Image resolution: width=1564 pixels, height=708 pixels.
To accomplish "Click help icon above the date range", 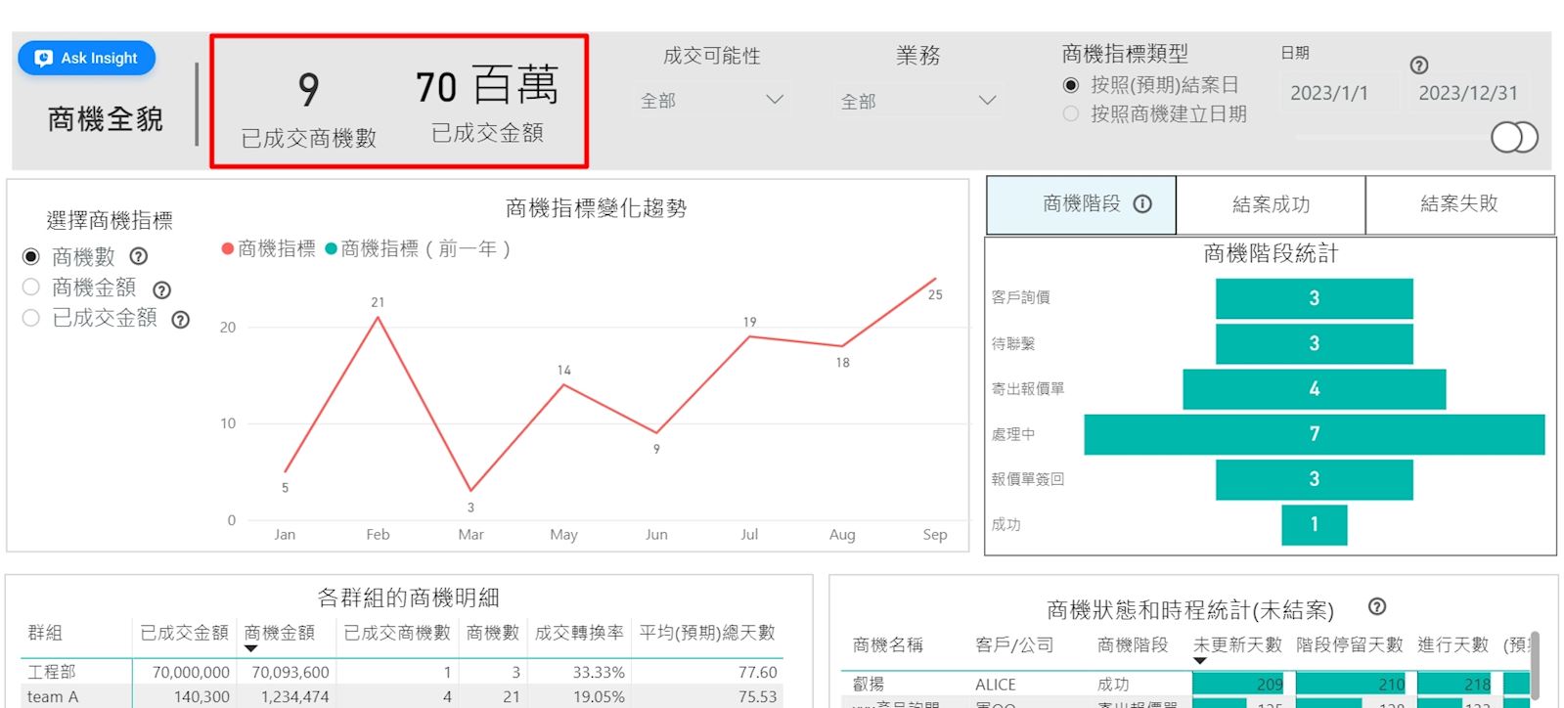I will click(1419, 66).
